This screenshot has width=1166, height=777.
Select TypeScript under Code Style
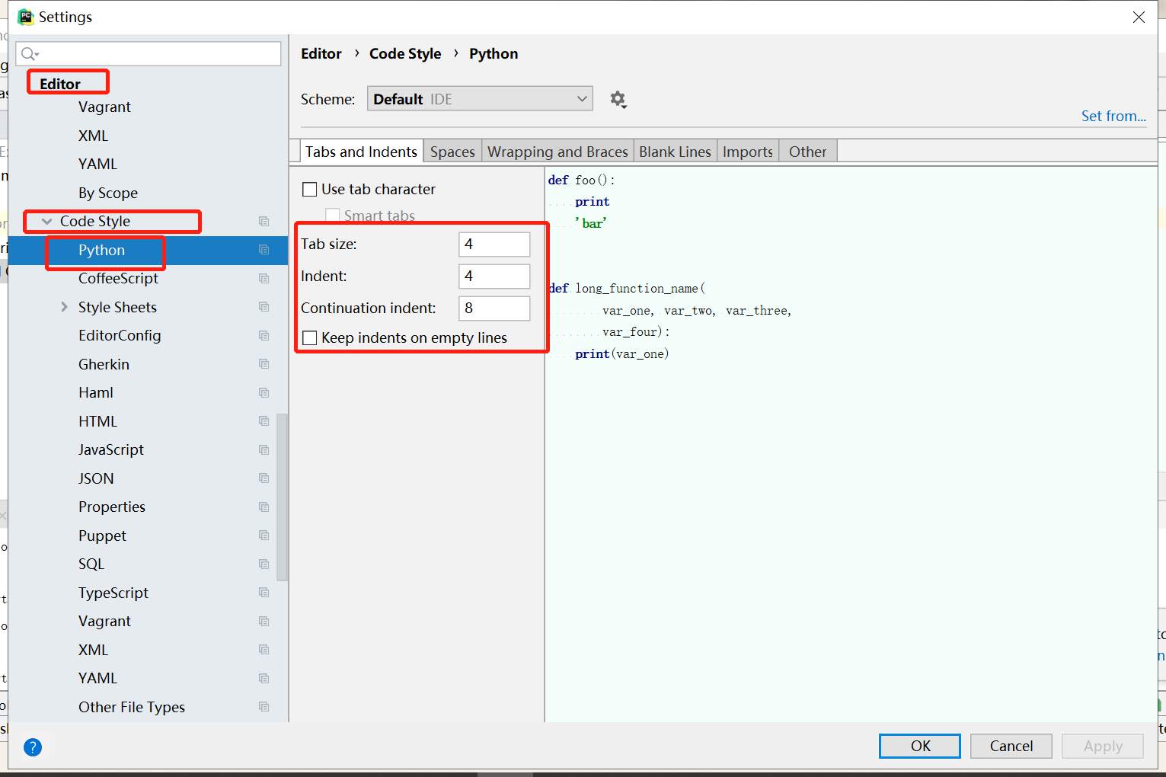[113, 593]
